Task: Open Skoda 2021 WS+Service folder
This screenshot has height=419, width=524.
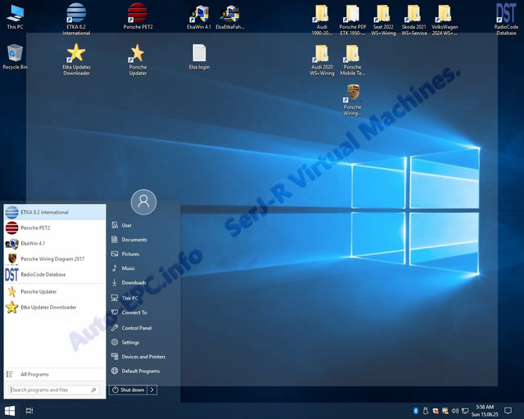Action: click(x=414, y=20)
